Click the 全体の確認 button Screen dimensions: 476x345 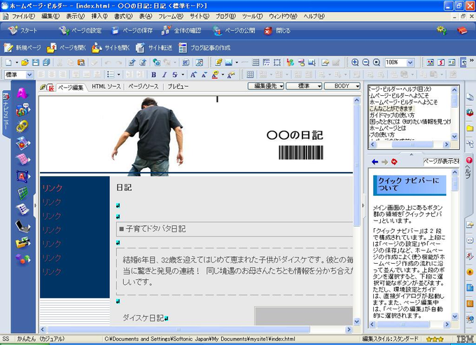(181, 31)
